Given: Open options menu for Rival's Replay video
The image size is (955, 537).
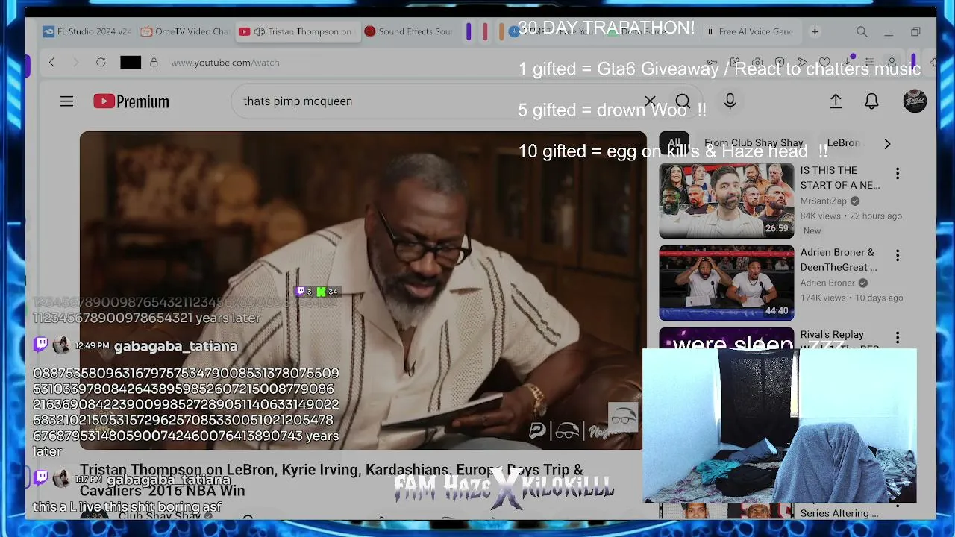Looking at the screenshot, I should pos(898,338).
